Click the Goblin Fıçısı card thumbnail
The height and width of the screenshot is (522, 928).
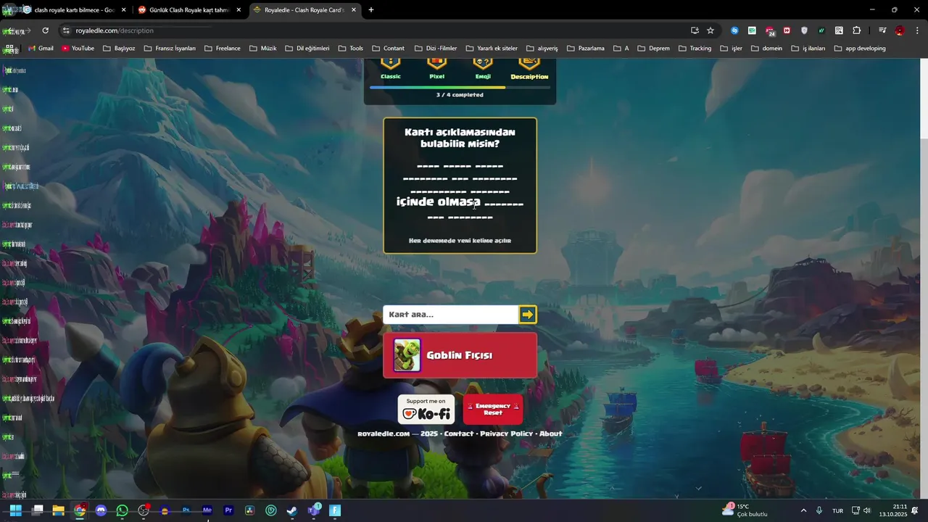pos(407,355)
